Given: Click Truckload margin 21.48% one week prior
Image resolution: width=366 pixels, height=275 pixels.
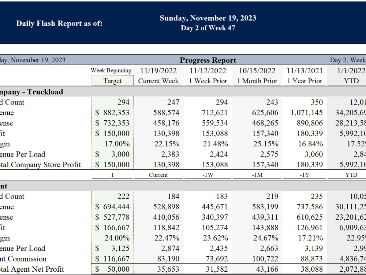Looking at the screenshot, I should coord(215,144).
